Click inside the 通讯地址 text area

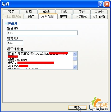(x=40, y=61)
